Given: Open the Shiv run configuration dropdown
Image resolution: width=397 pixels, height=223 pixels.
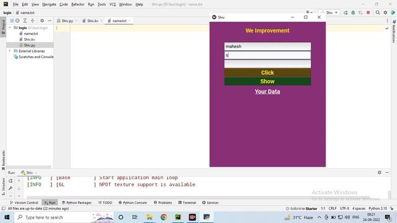Looking at the screenshot, I should coord(329,12).
